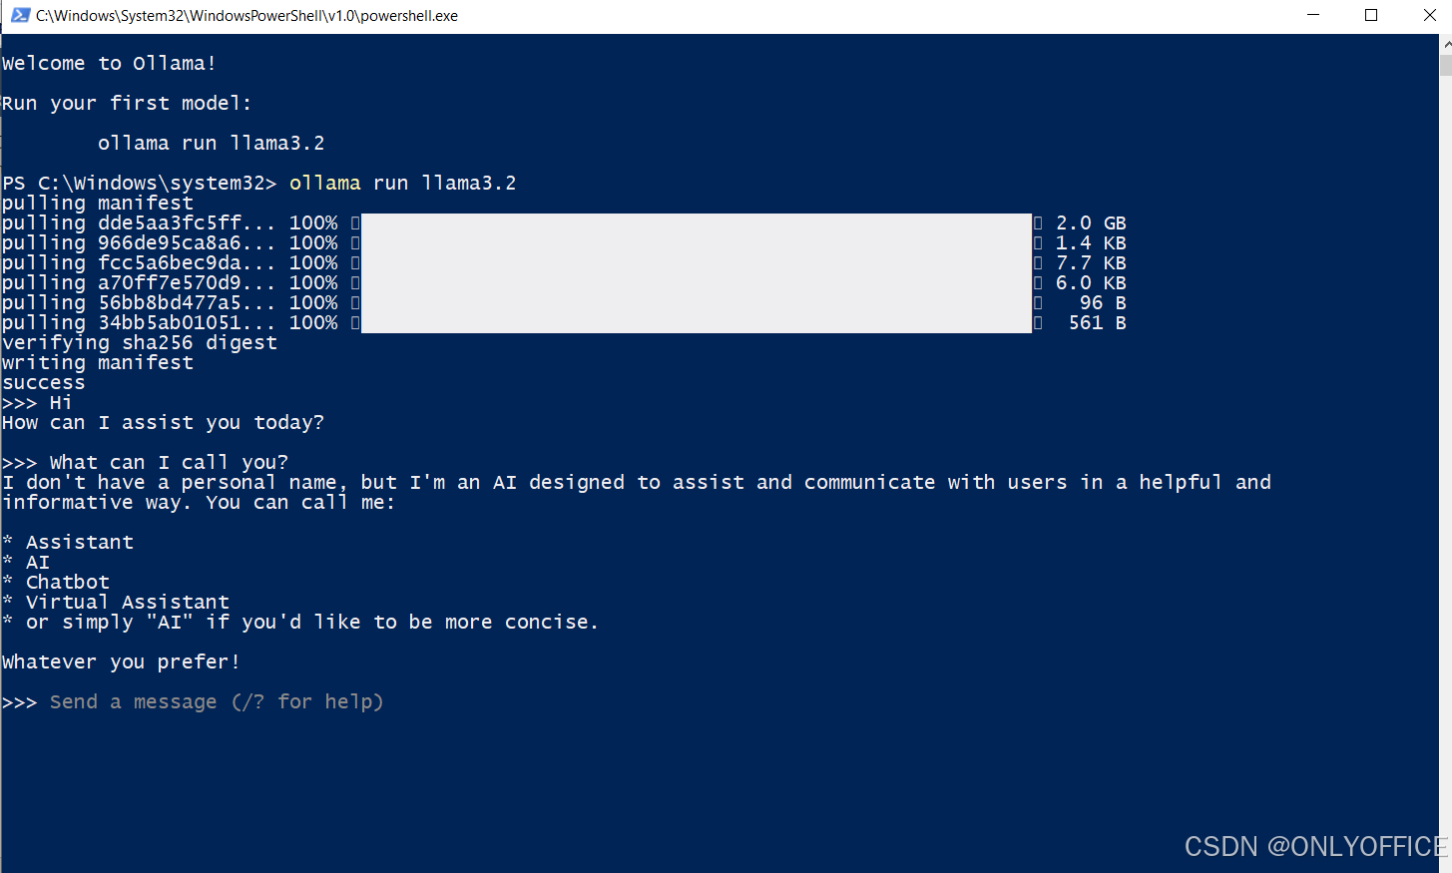Click the '96 B' size value
This screenshot has width=1452, height=873.
[x=1103, y=302]
